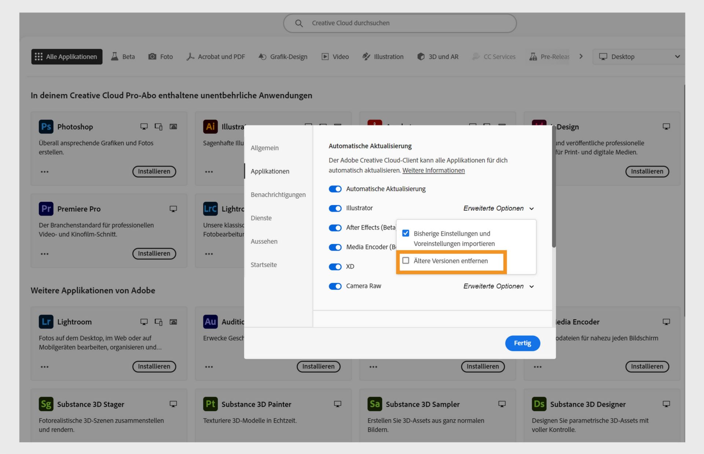
Task: Collapse Erweiterte Optionen for Illustrator
Action: (x=498, y=208)
